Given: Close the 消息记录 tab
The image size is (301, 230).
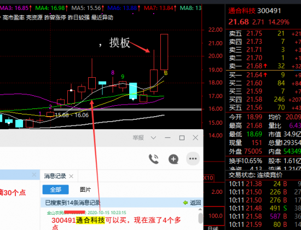Looking at the screenshot, I should pos(71,176).
